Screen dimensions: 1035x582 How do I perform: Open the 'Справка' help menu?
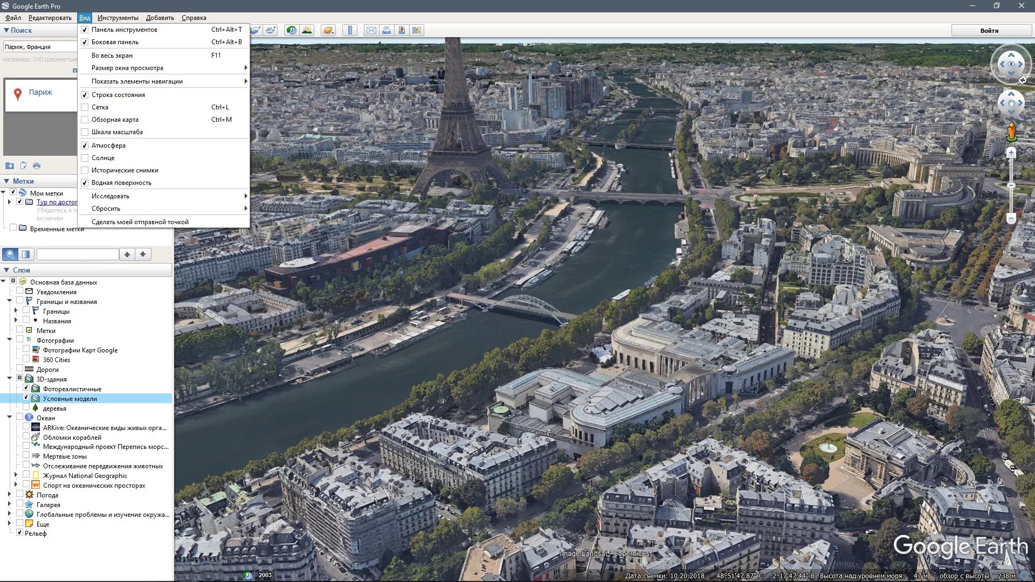coord(194,18)
